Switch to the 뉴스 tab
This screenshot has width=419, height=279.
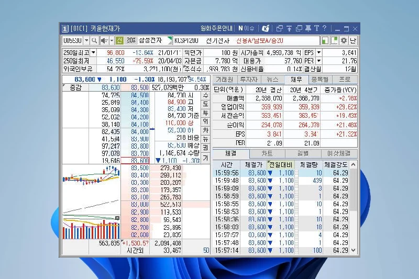[272, 80]
